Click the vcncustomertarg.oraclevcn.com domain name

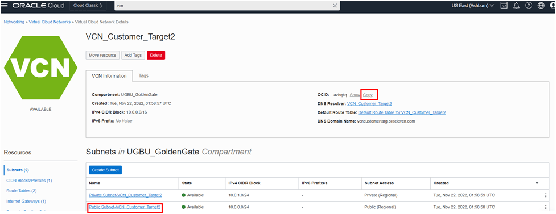coord(386,121)
